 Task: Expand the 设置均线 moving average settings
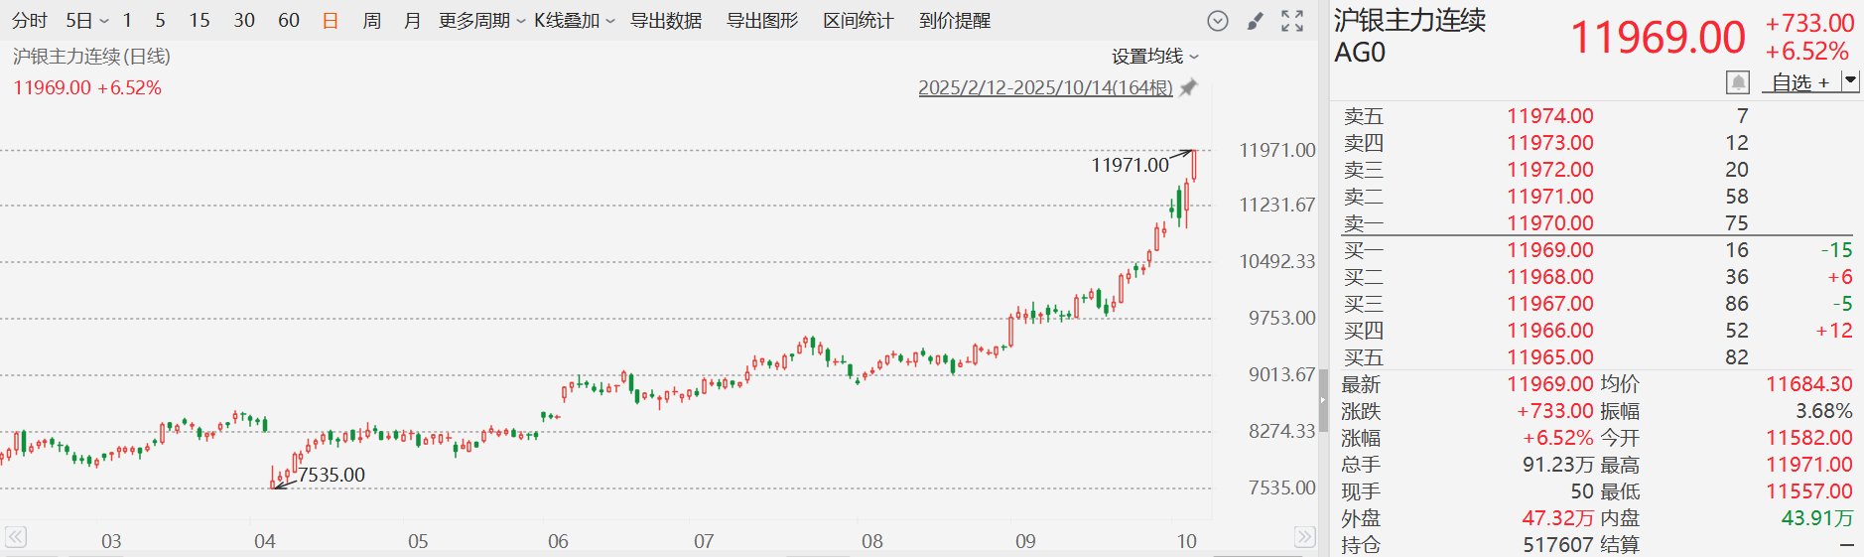pyautogui.click(x=1154, y=57)
